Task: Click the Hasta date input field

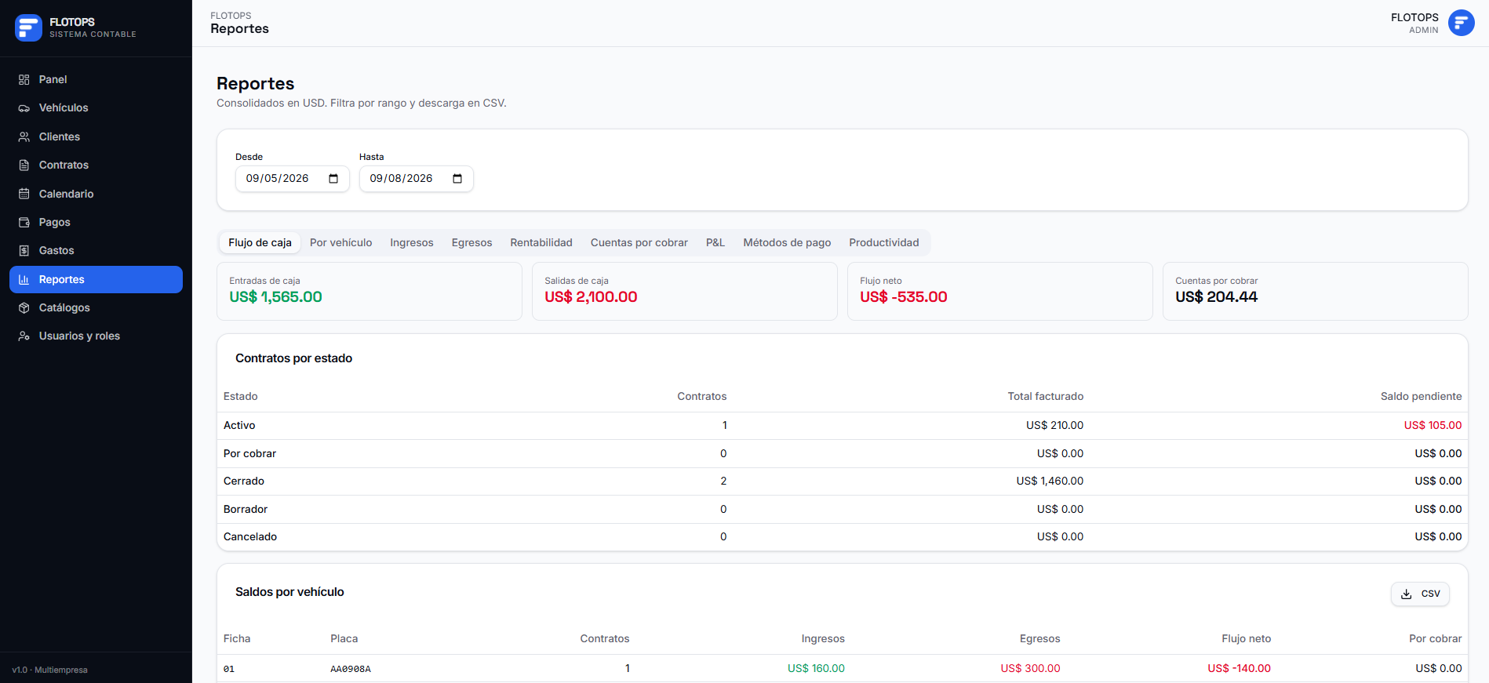Action: (x=416, y=179)
